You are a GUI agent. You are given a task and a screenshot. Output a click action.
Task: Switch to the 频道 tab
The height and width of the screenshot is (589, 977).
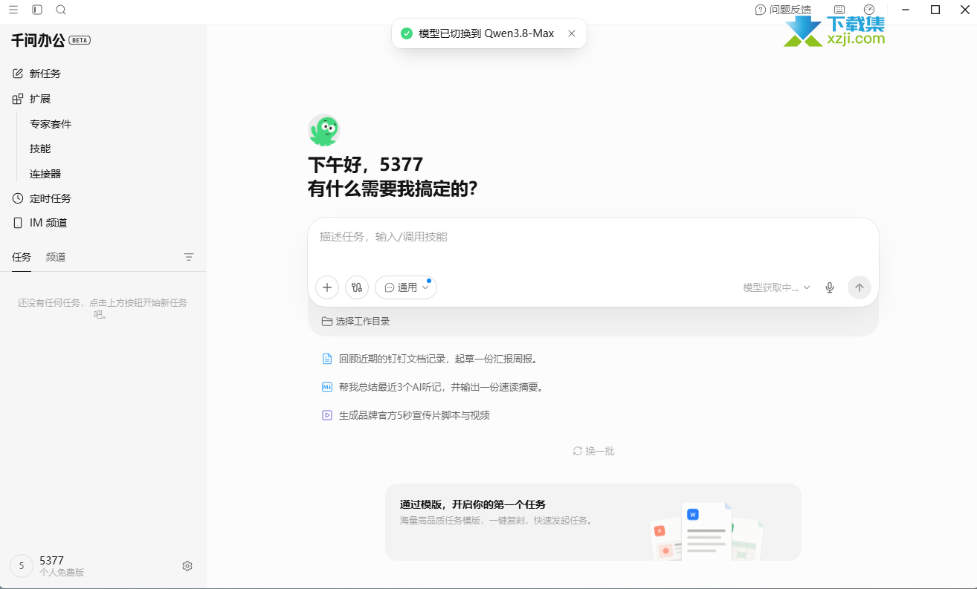(x=56, y=257)
